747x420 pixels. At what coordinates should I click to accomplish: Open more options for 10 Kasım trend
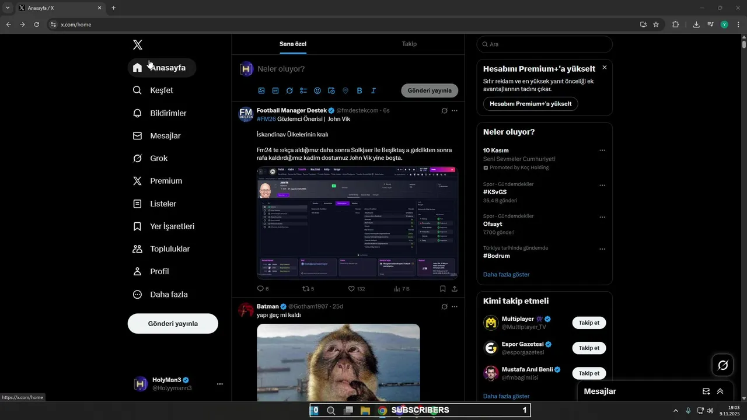602,150
